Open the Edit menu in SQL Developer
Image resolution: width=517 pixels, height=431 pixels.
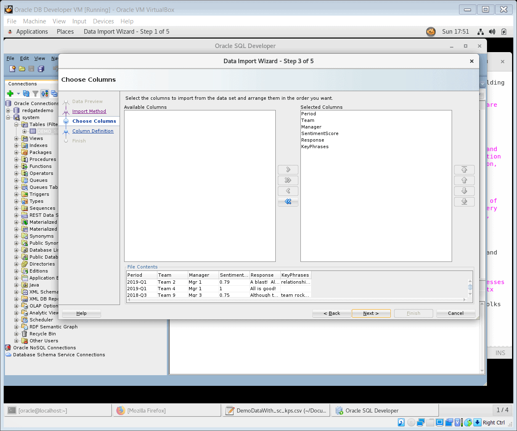[x=25, y=58]
